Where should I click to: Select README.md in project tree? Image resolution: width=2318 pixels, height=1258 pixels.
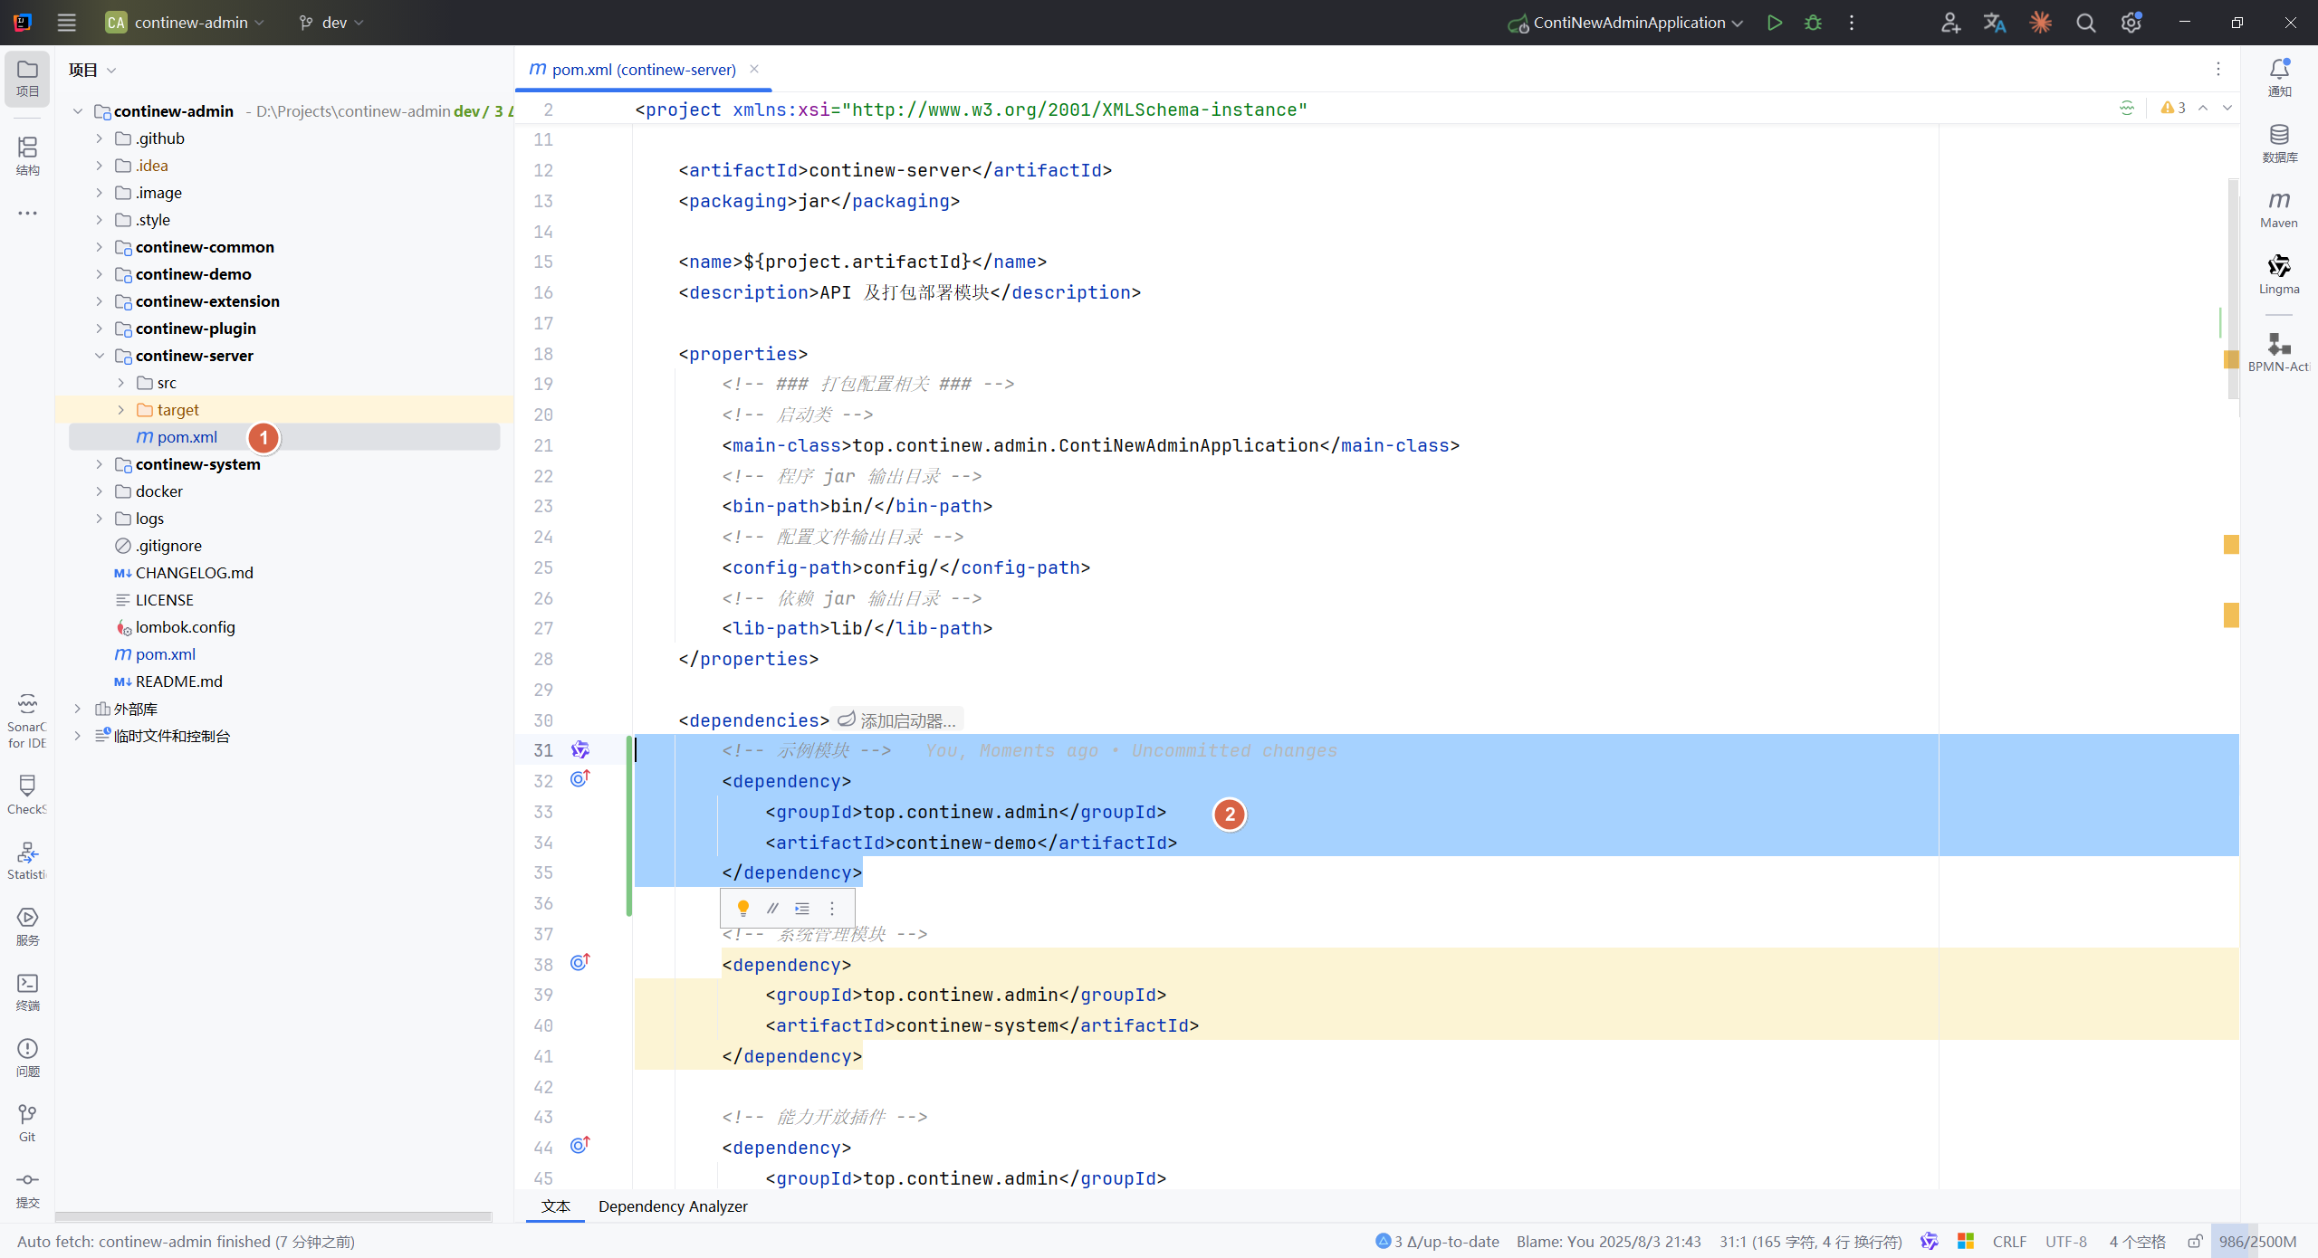click(178, 681)
